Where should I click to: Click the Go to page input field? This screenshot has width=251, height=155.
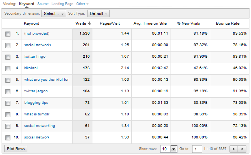[197, 149]
